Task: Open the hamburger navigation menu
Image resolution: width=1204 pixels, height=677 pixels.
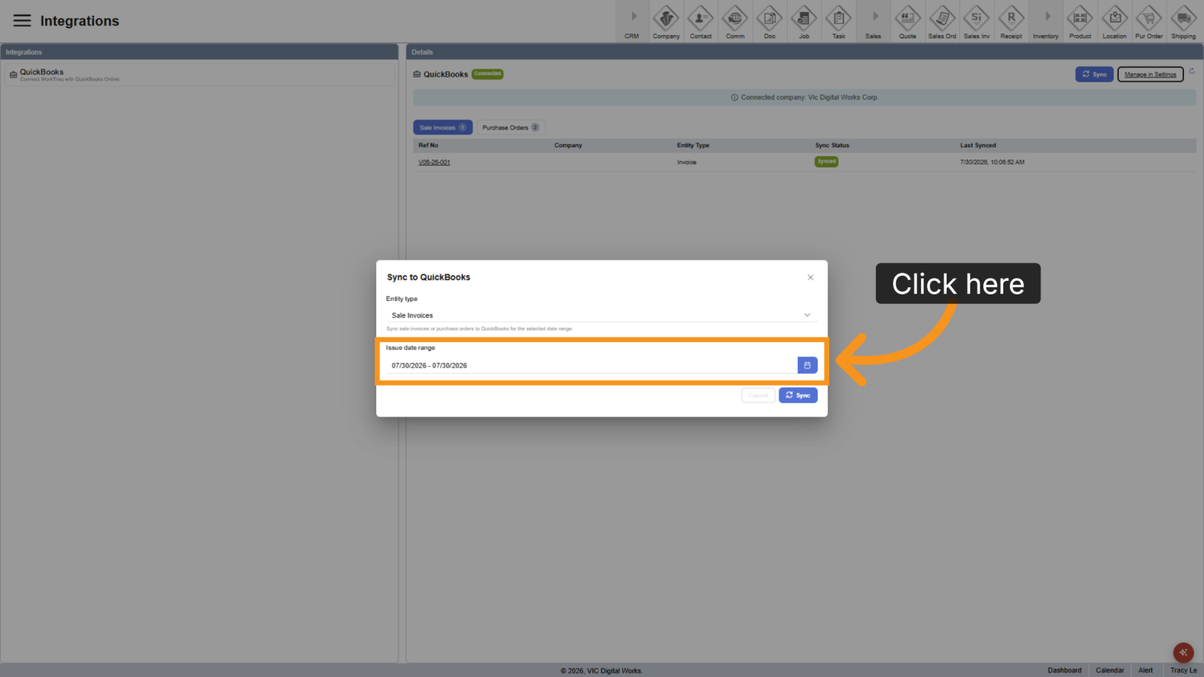Action: (x=22, y=21)
